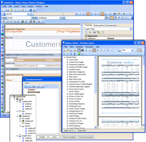Switch to the Data sources tab
The width and height of the screenshot is (146, 142).
99,25
